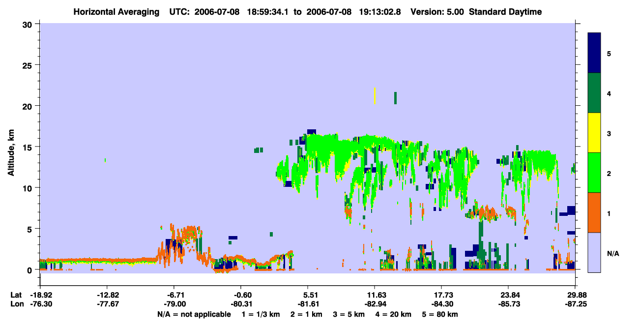Click legend text '1 = 1/3 km'

point(261,314)
